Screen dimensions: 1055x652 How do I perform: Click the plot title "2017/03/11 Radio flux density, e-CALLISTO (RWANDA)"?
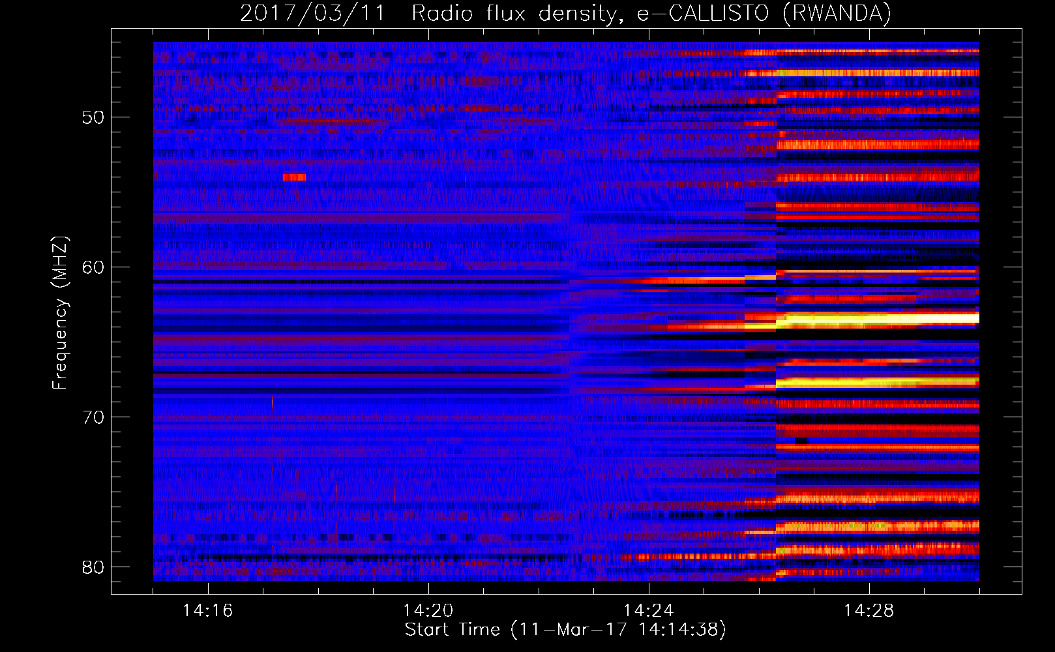(x=565, y=13)
